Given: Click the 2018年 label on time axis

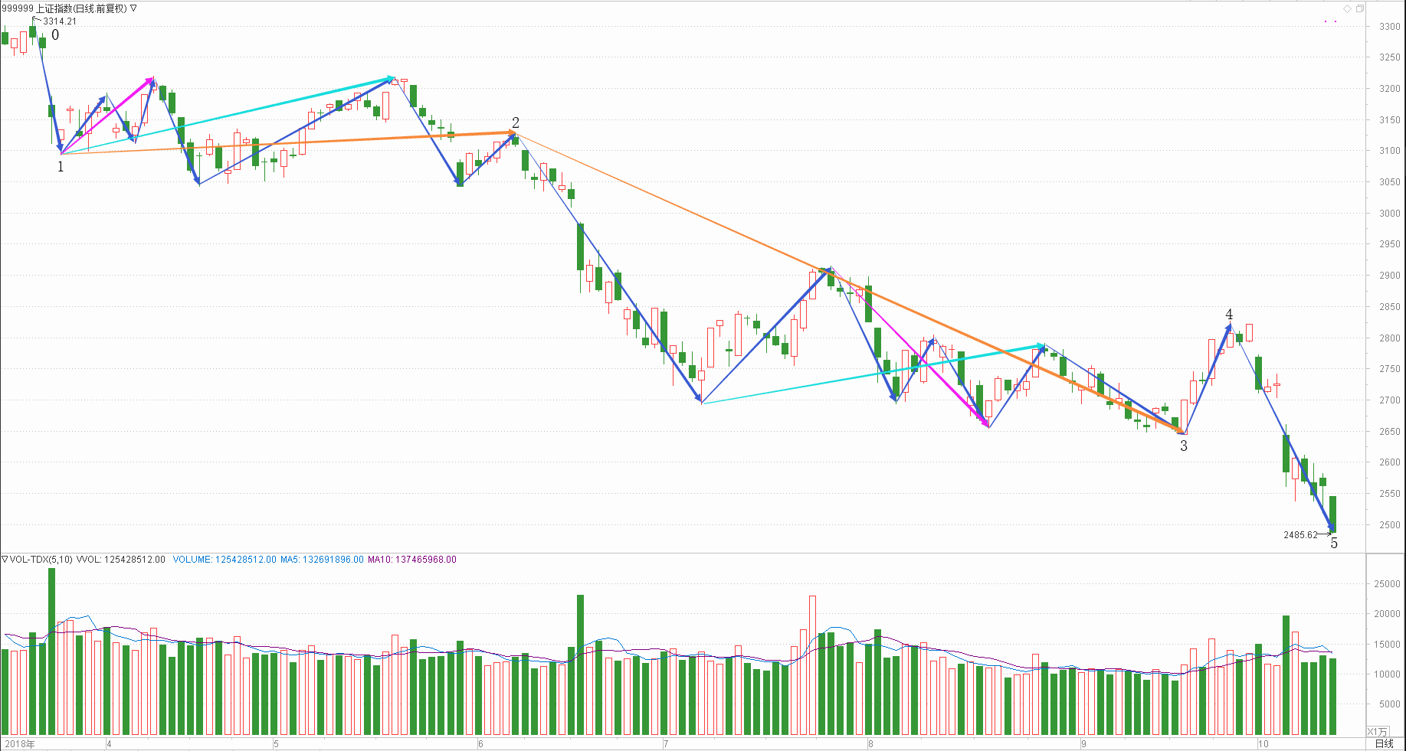Looking at the screenshot, I should coord(20,743).
